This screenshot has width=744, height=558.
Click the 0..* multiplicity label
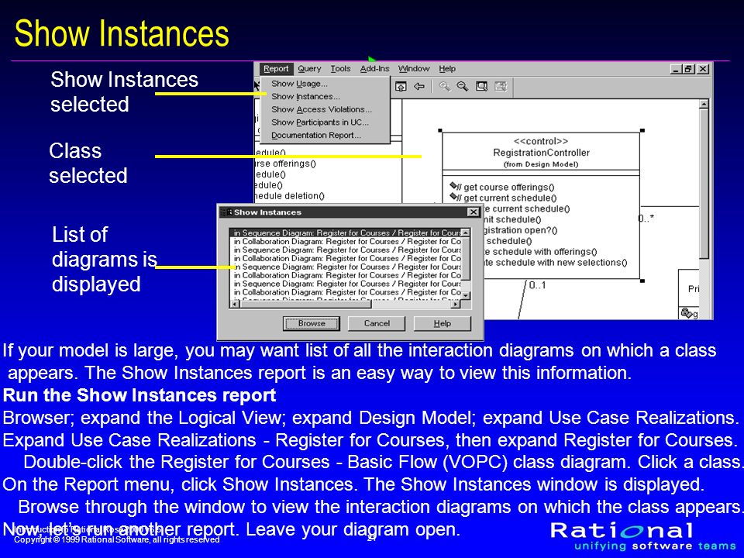click(x=646, y=219)
